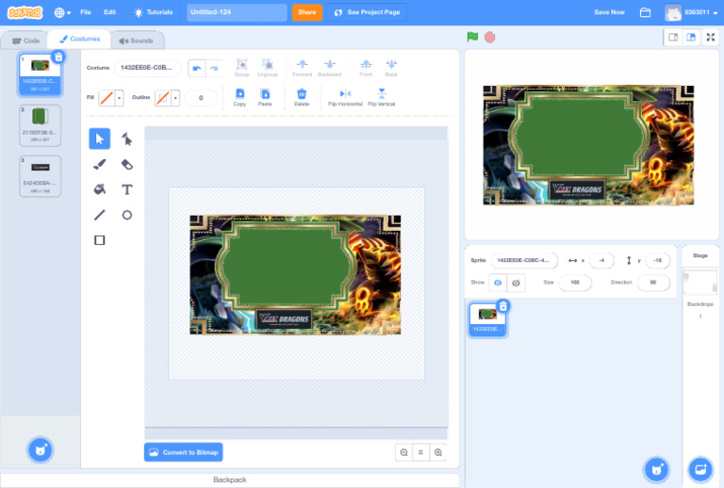Select the Reshape tool
The image size is (724, 488).
pos(126,138)
